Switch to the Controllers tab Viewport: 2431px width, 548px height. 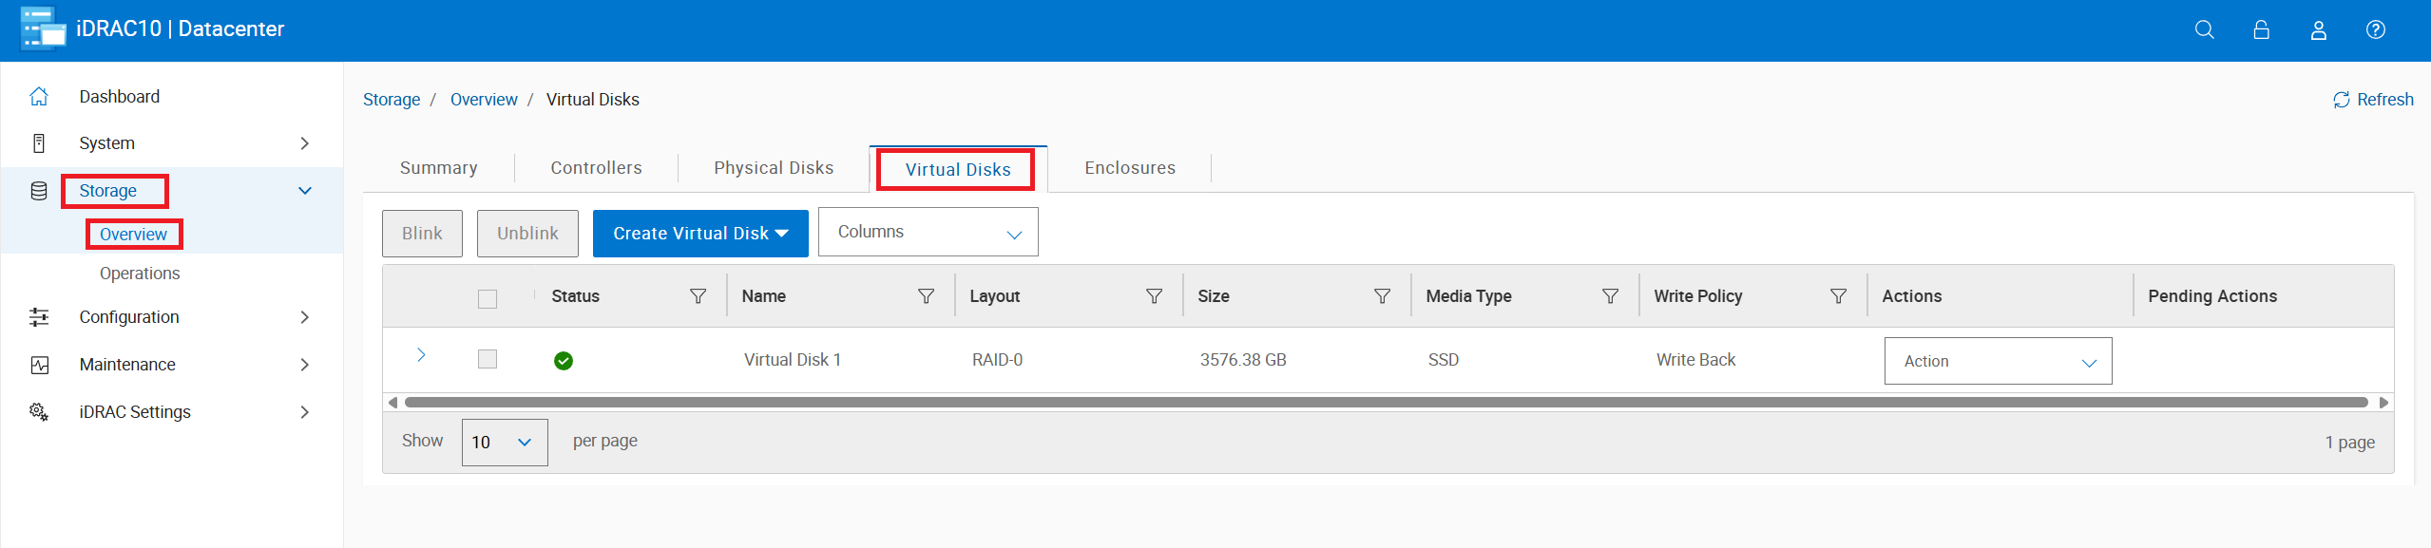pos(596,168)
